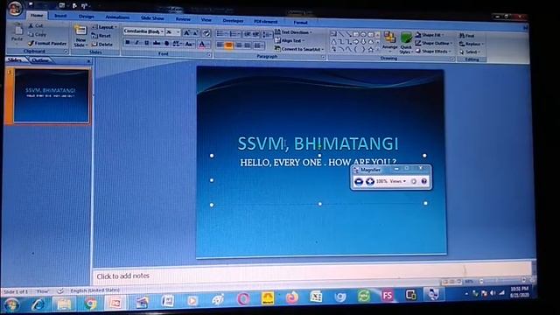The image size is (560, 315).
Task: Clear all text formatting
Action: click(206, 33)
